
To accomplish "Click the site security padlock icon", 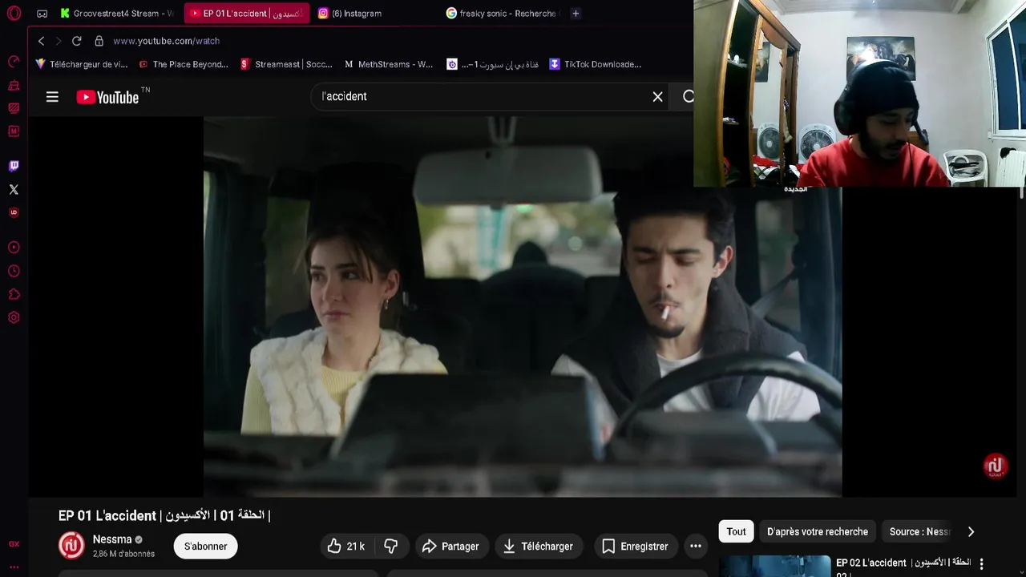I will tap(99, 41).
